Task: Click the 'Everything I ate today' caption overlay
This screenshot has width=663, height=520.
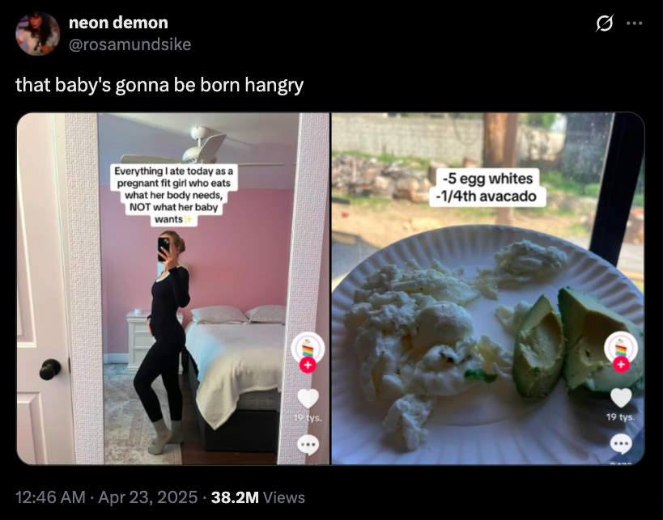Action: 173,195
